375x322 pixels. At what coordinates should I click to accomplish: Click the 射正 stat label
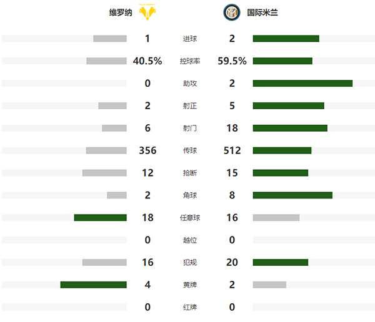(189, 106)
